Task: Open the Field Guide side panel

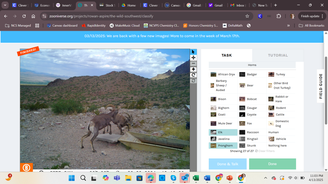Action: (321, 86)
